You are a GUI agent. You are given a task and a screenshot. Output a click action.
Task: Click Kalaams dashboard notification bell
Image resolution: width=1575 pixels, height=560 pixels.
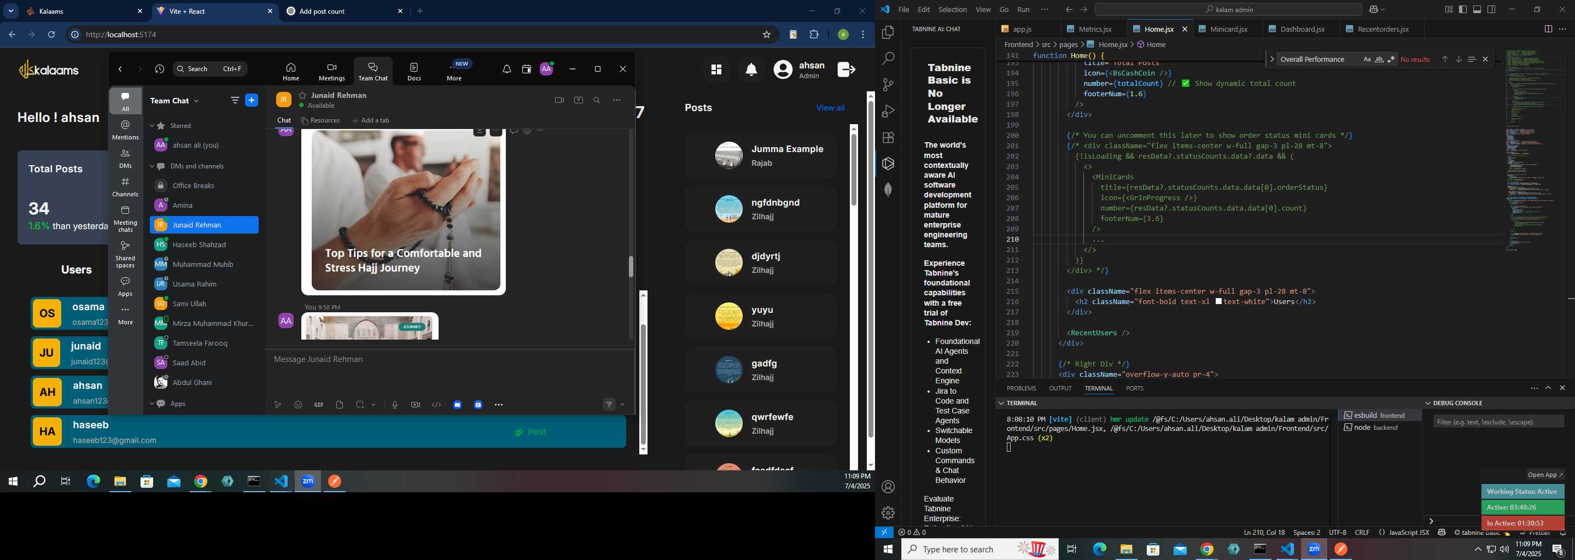751,69
